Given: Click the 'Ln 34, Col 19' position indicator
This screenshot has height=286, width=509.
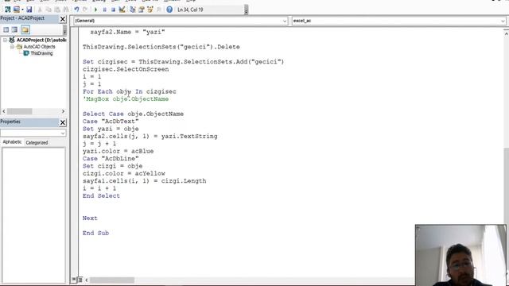Looking at the screenshot, I should click(x=190, y=10).
